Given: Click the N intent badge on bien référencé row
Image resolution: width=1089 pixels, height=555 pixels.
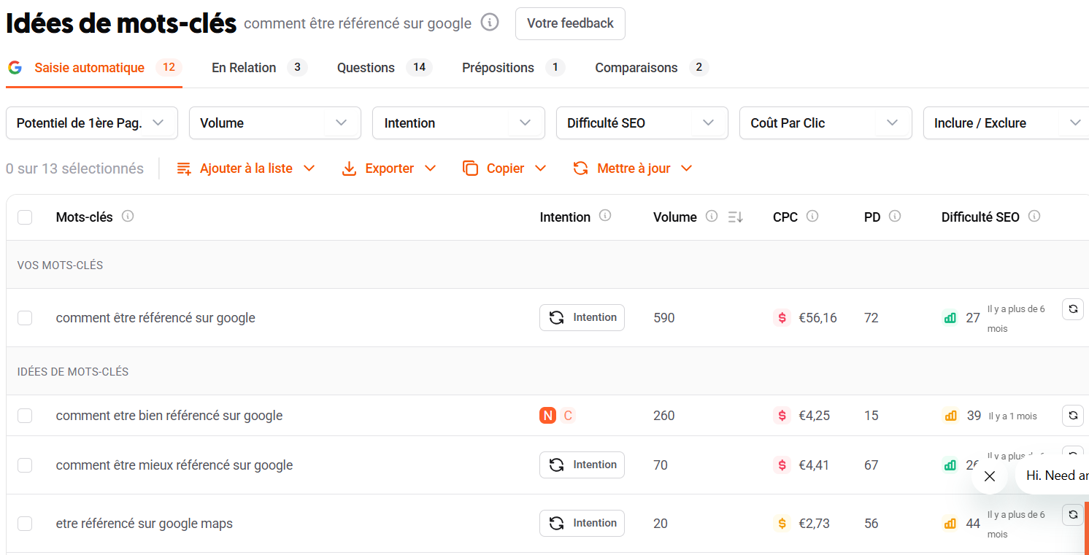Looking at the screenshot, I should pos(547,415).
